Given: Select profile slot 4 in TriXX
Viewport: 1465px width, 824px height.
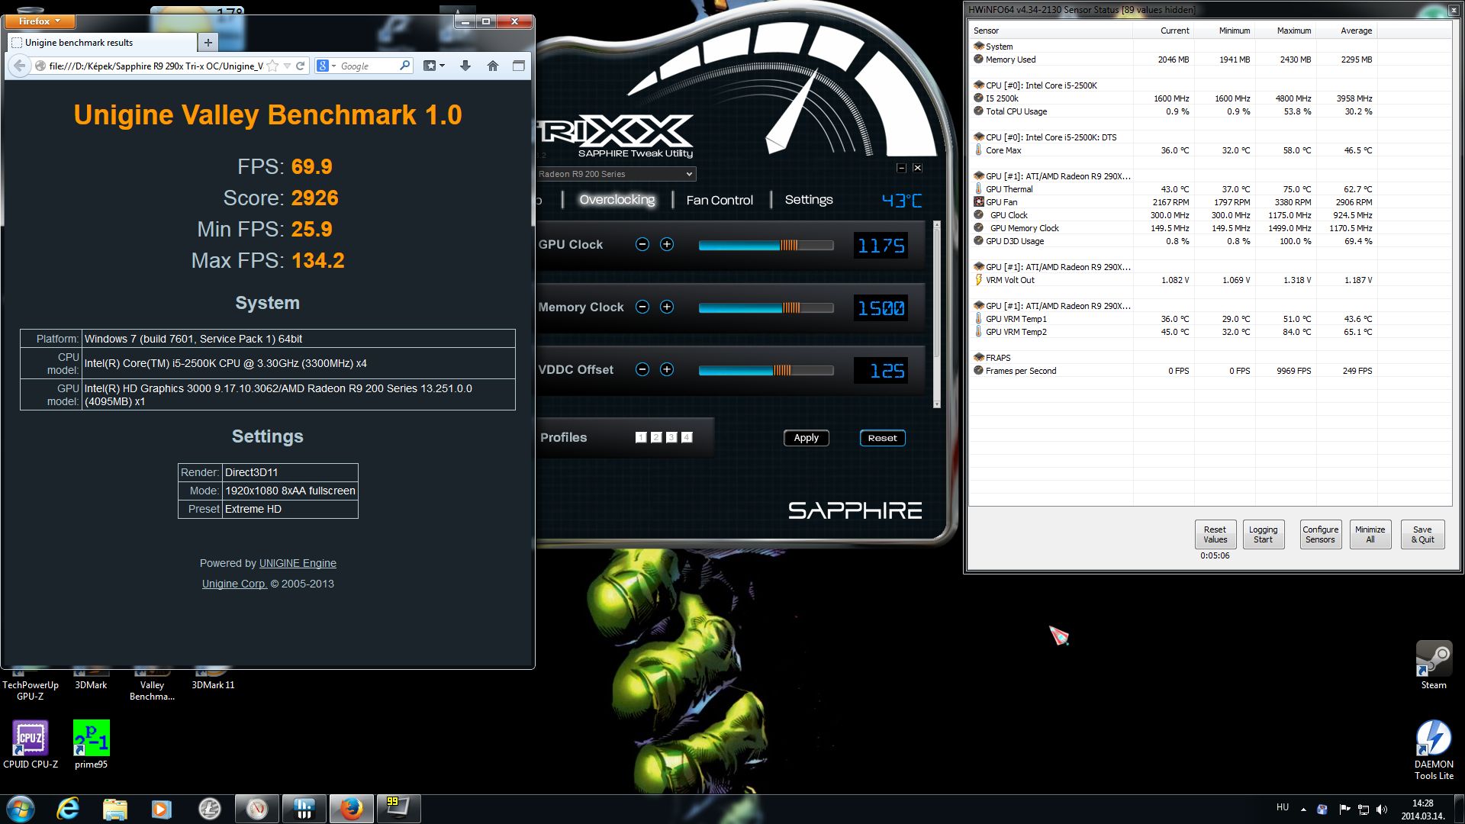Looking at the screenshot, I should pyautogui.click(x=687, y=437).
